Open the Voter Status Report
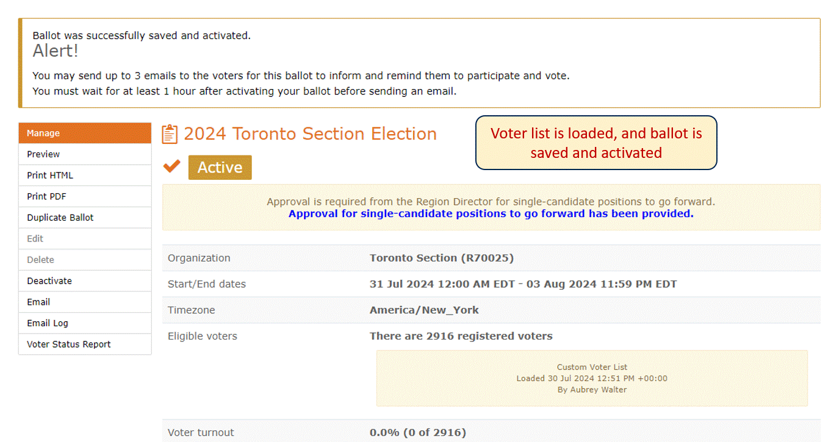Viewport: 831px width, 442px height. click(x=85, y=344)
